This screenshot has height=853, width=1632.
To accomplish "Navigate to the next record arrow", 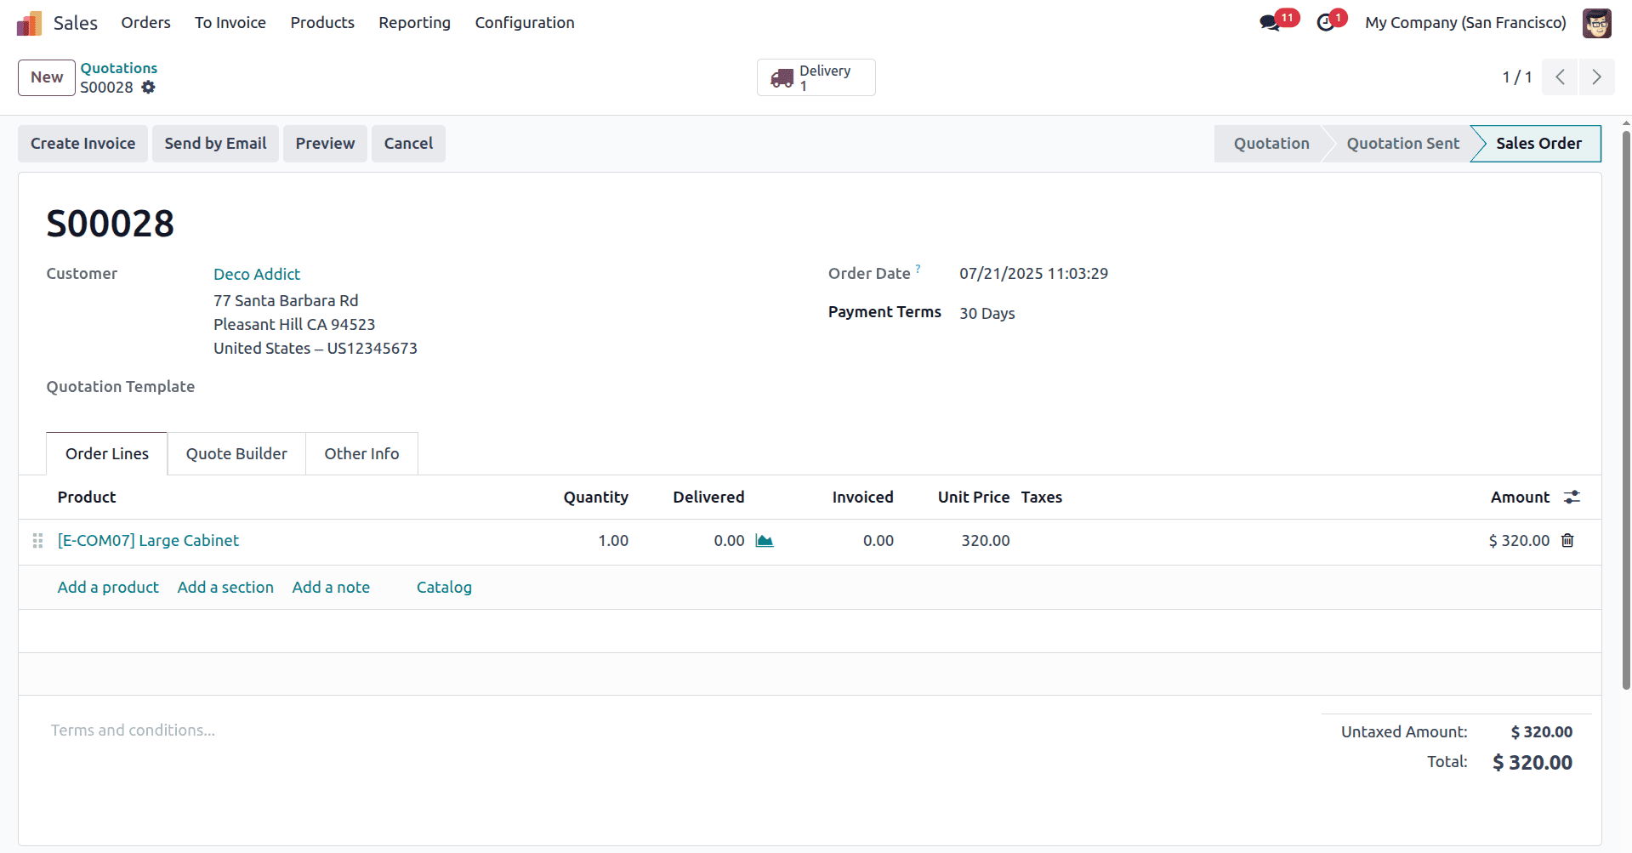I will 1596,77.
